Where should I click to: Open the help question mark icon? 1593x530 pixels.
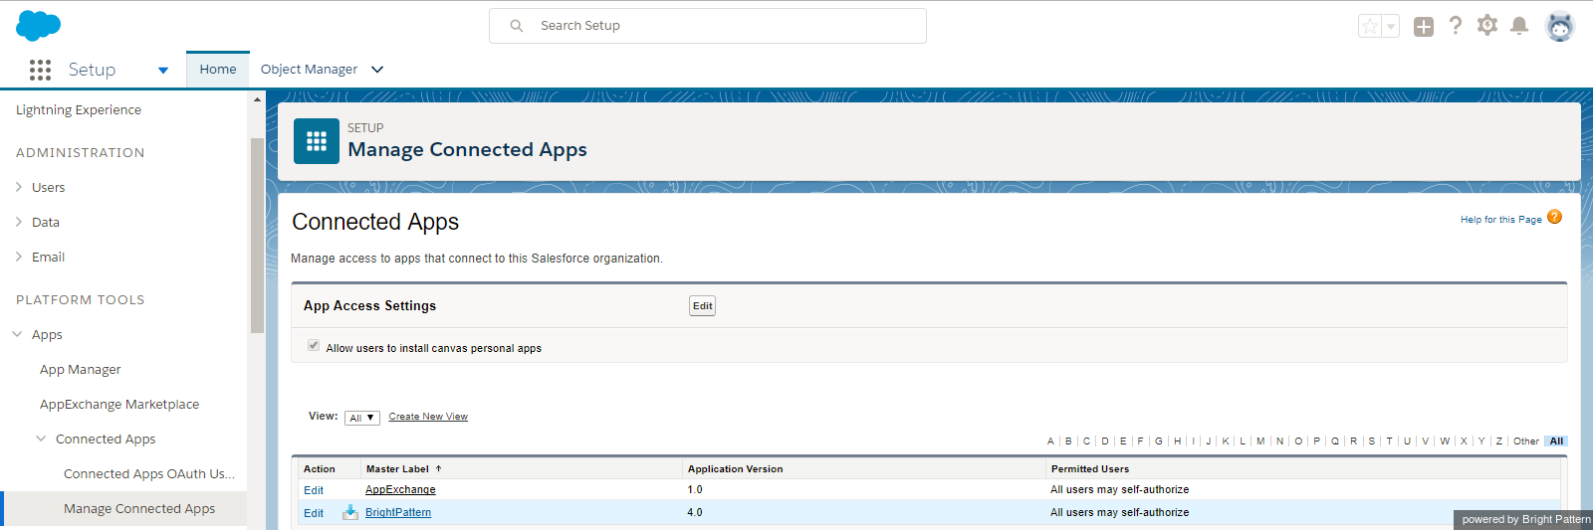(1456, 26)
